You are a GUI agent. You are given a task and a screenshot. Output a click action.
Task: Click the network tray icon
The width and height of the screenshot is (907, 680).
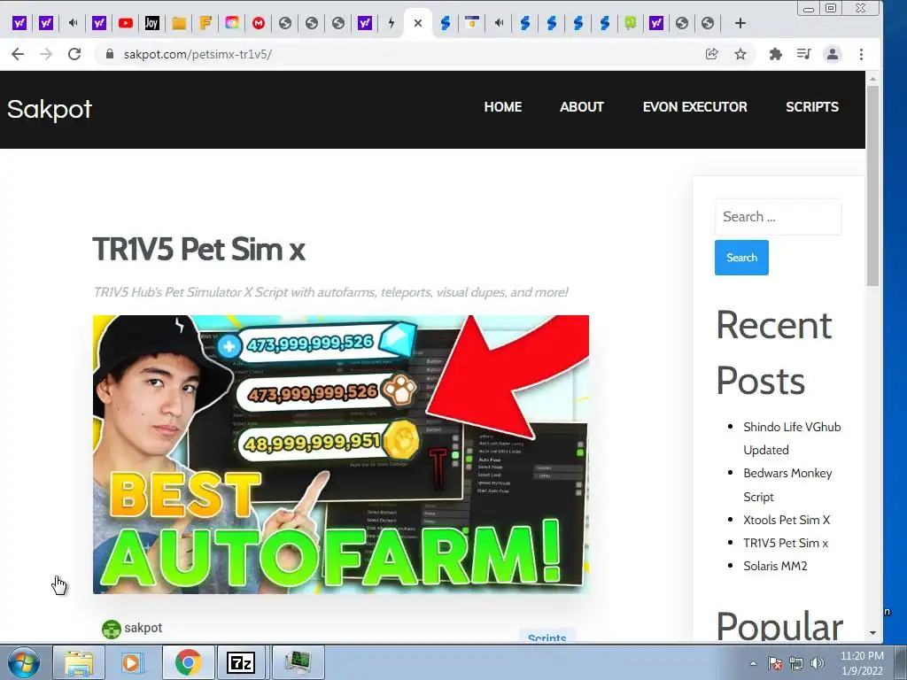(x=796, y=663)
